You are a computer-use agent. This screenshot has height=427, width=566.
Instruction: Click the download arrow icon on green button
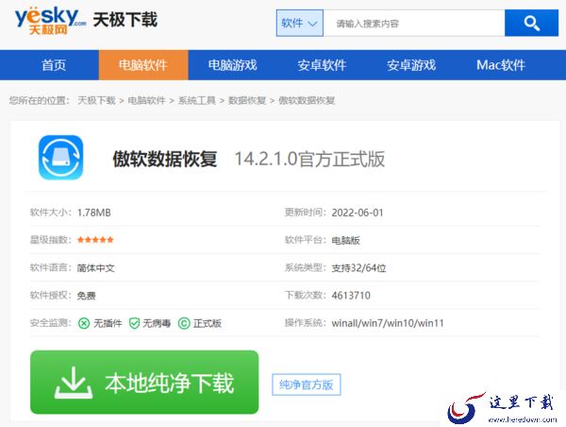click(x=74, y=383)
